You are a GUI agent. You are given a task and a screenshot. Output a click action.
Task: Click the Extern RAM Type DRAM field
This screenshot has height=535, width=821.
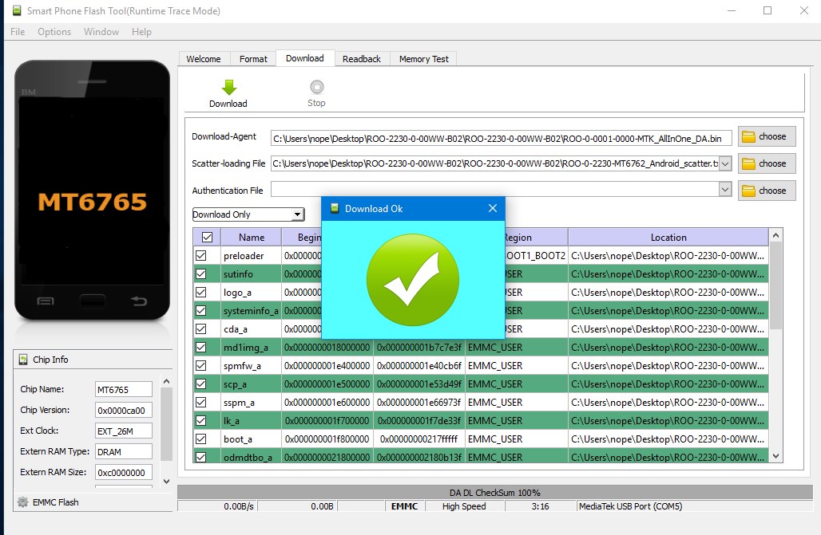pyautogui.click(x=124, y=452)
